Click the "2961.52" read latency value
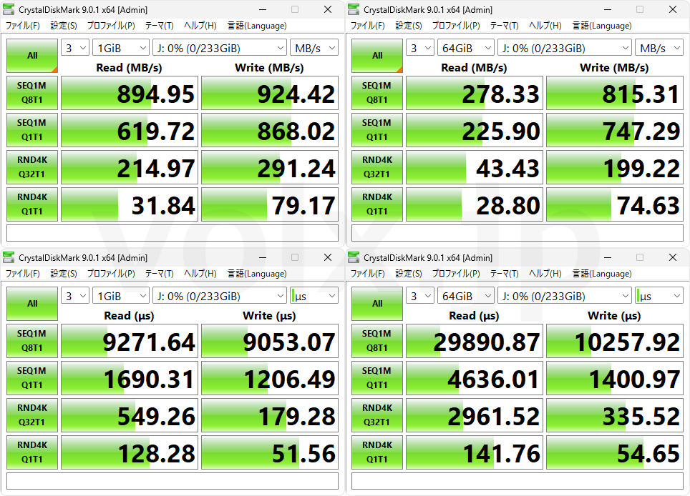 (x=475, y=415)
